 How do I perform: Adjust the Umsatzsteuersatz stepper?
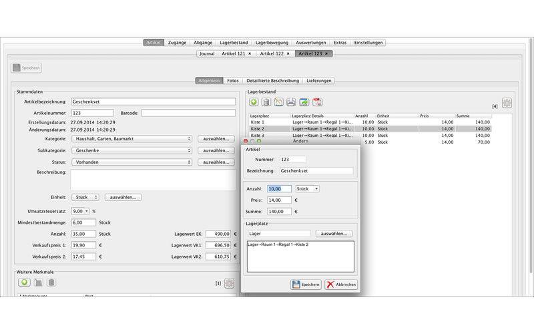pos(85,210)
